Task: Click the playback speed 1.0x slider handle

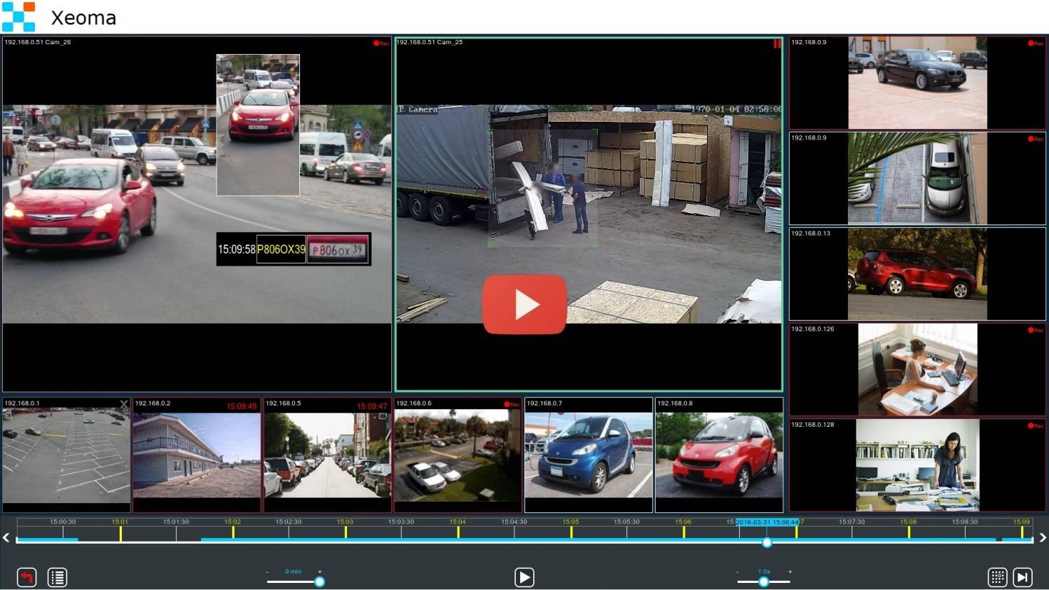Action: pyautogui.click(x=763, y=581)
